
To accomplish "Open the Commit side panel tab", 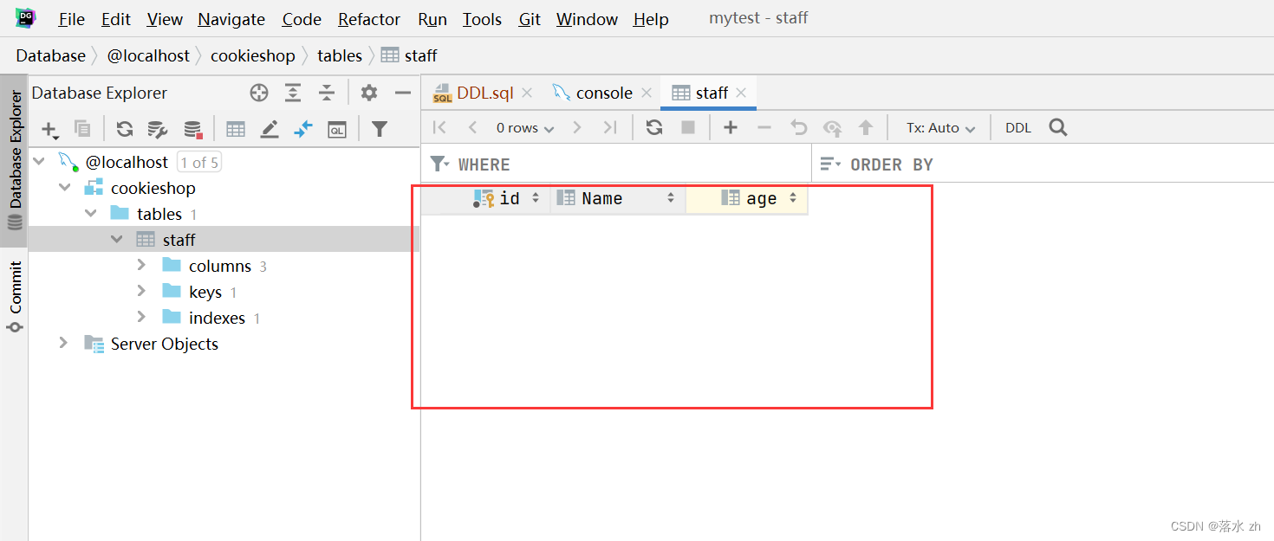I will click(14, 297).
